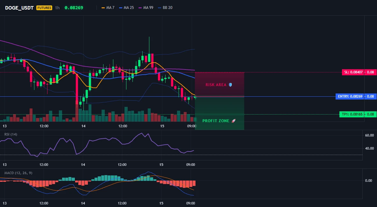The width and height of the screenshot is (377, 207).
Task: Click the 0.00 MACD scale value
Action: (369, 181)
